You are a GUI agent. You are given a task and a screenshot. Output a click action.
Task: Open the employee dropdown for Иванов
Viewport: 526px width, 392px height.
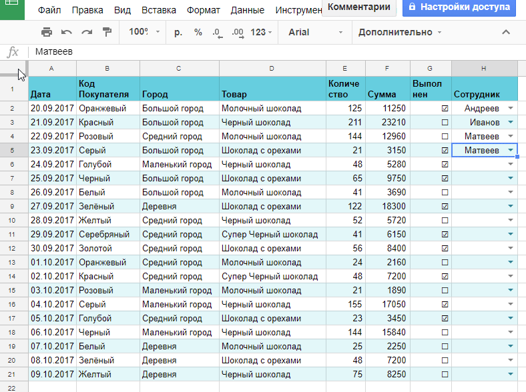click(x=511, y=122)
